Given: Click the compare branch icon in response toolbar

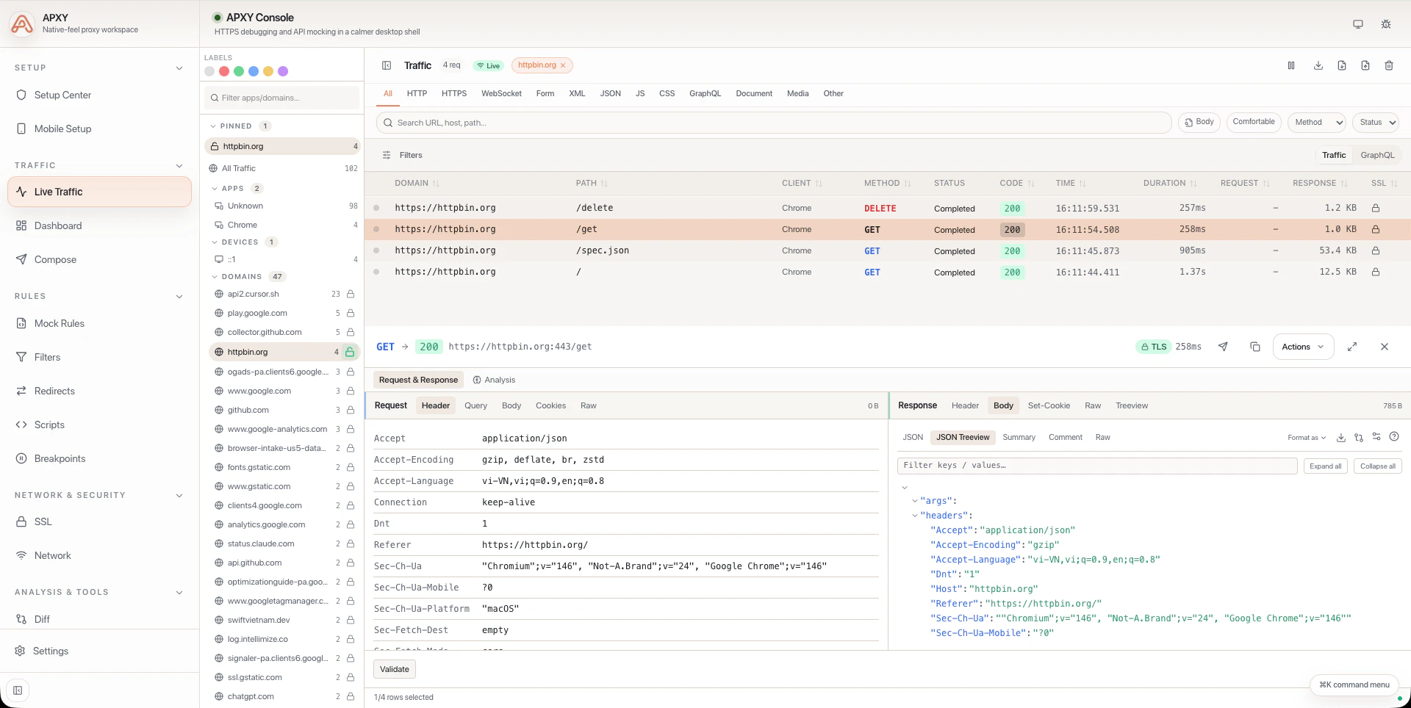Looking at the screenshot, I should [1359, 437].
